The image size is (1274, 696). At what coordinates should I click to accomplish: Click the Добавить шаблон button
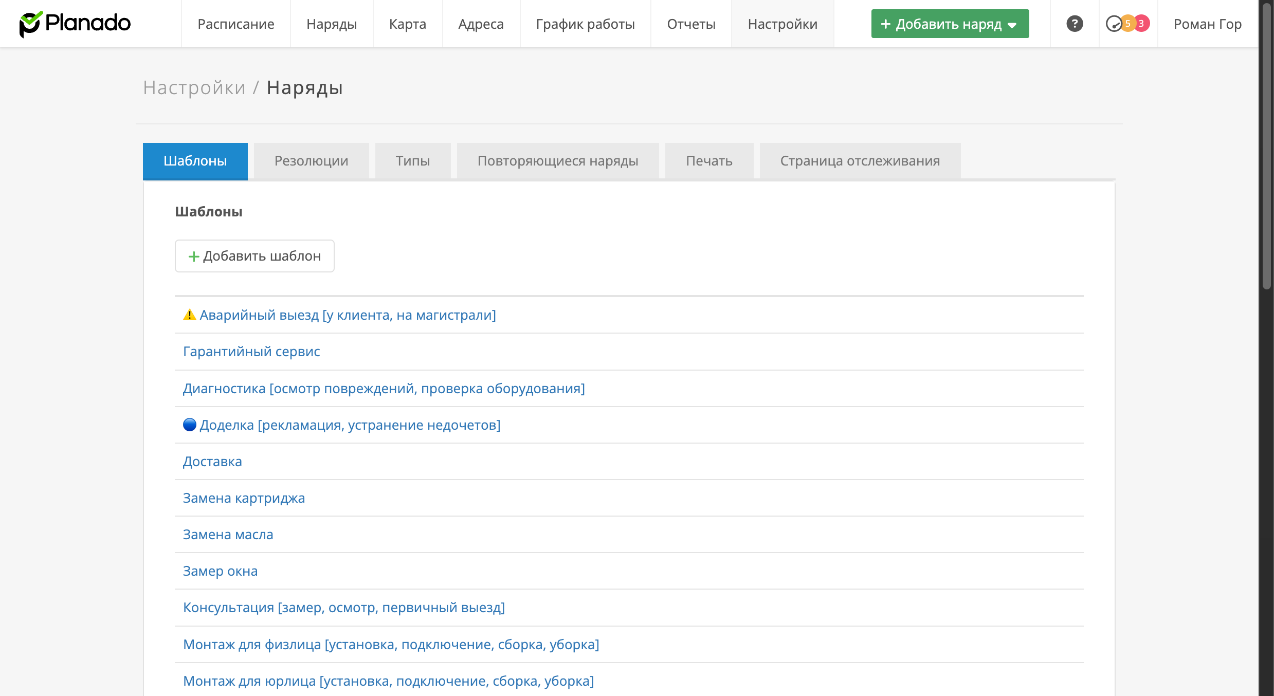tap(254, 256)
